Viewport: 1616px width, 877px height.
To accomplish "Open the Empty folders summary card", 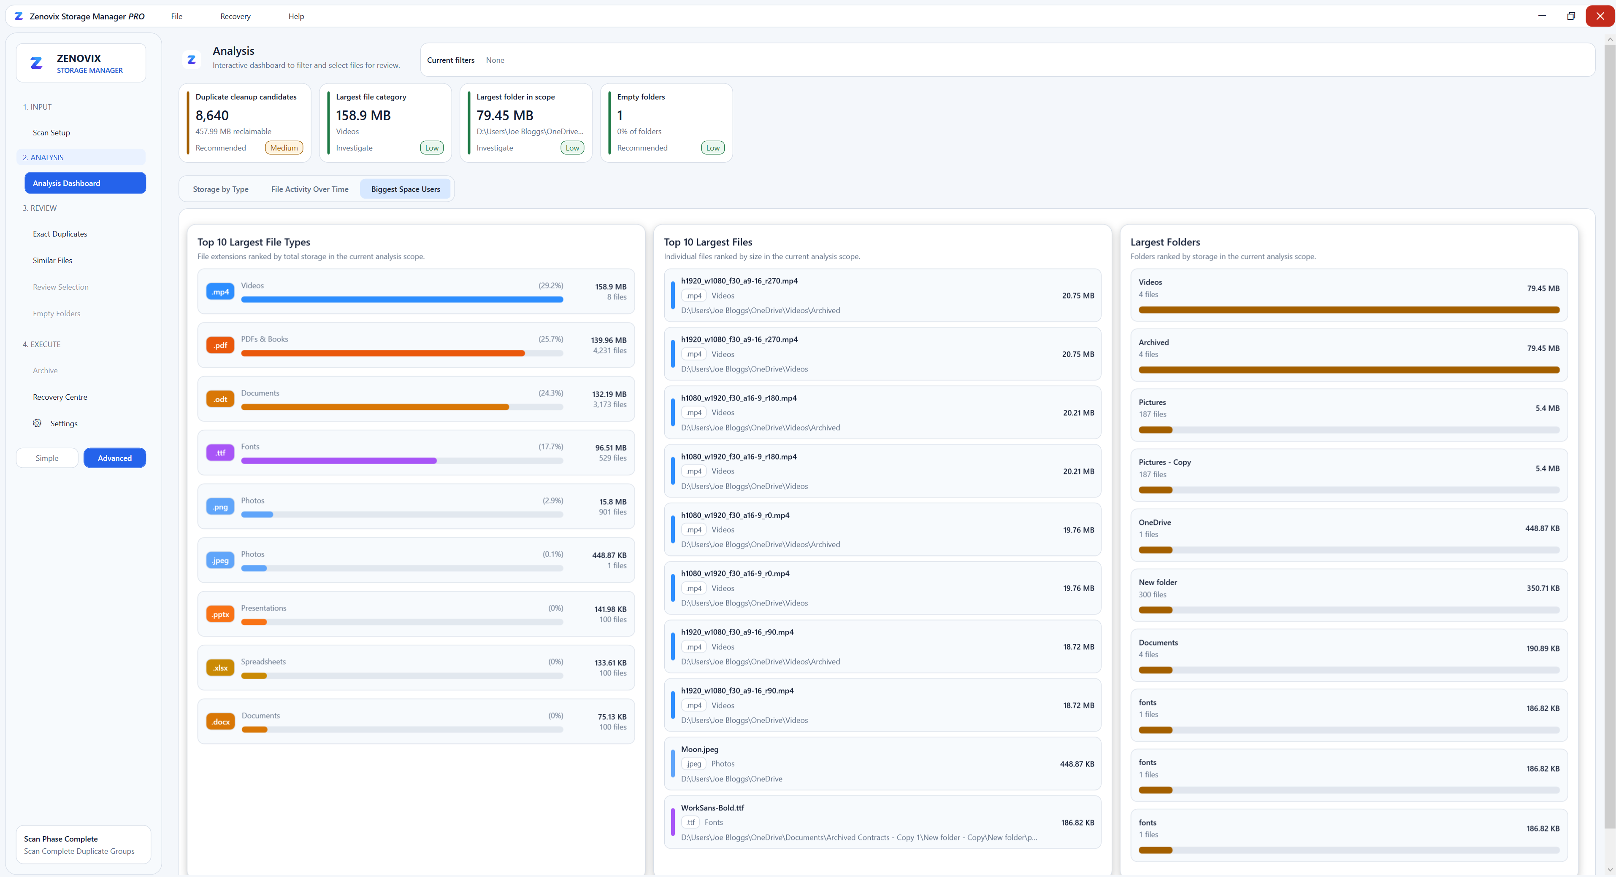I will tap(667, 123).
